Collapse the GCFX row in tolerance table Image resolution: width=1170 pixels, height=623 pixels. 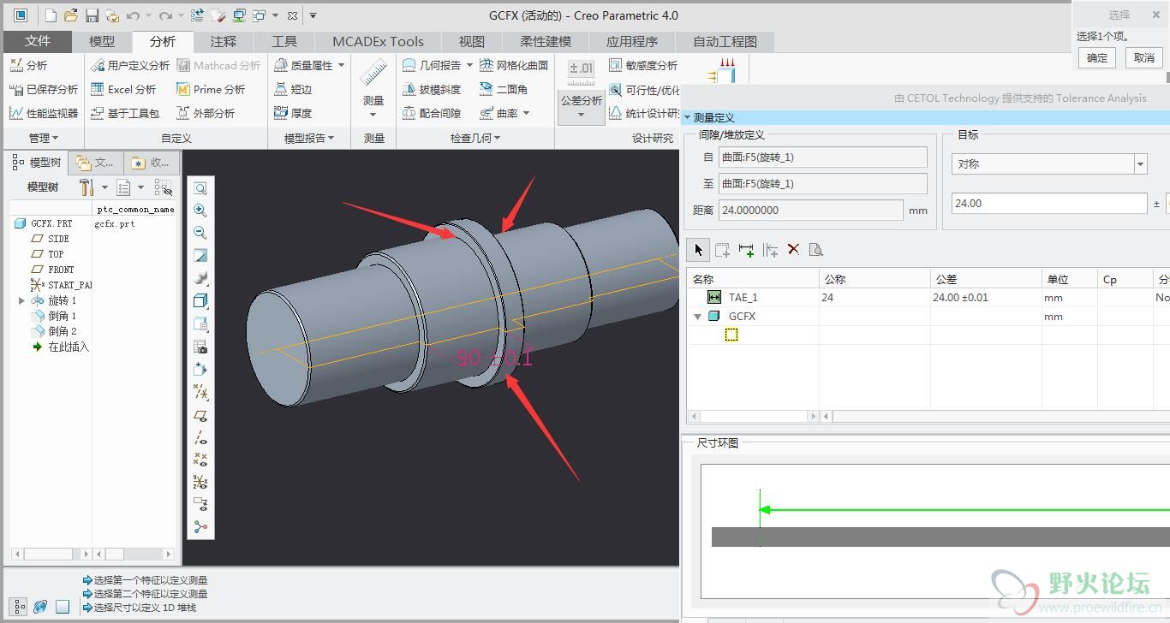(x=697, y=317)
